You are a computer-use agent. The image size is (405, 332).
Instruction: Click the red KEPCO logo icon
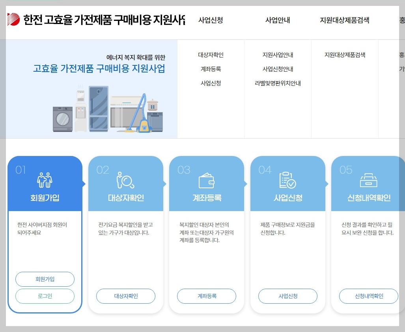pos(13,19)
